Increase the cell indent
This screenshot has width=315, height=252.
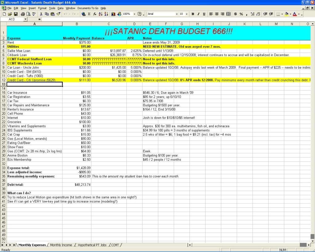(x=271, y=14)
